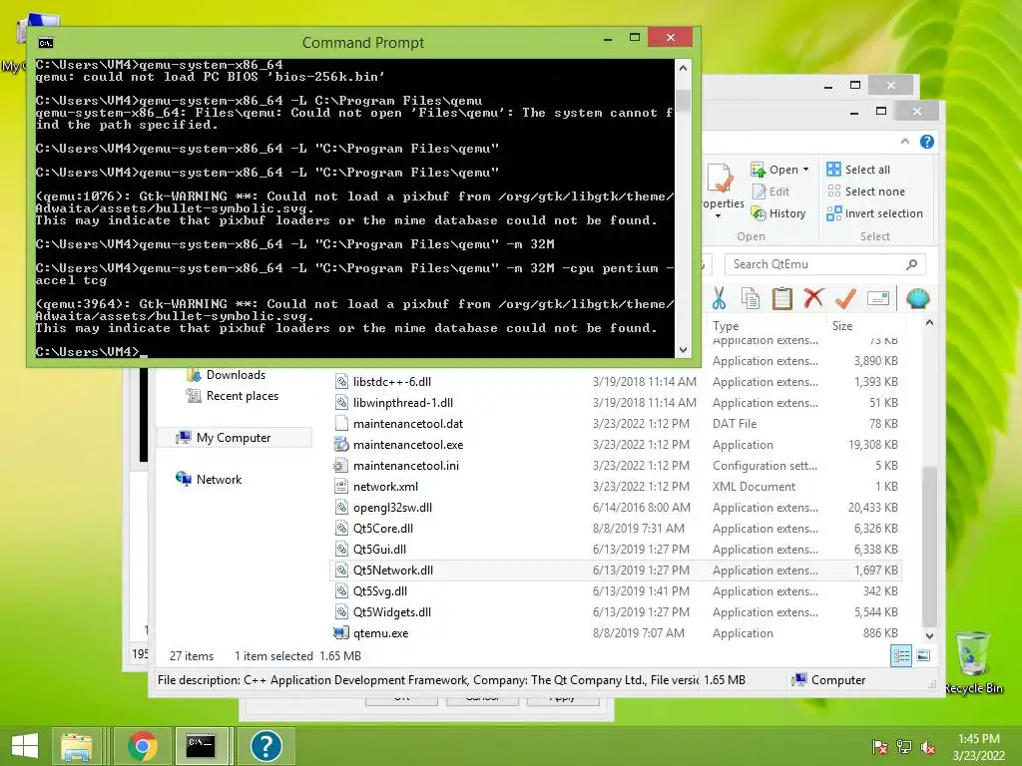Click the orange checkmark toolbar icon

[x=845, y=298]
